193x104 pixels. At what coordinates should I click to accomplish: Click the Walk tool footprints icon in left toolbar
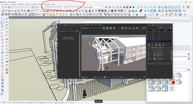point(7,65)
